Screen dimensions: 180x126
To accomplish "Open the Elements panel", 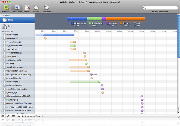I will (6, 8).
